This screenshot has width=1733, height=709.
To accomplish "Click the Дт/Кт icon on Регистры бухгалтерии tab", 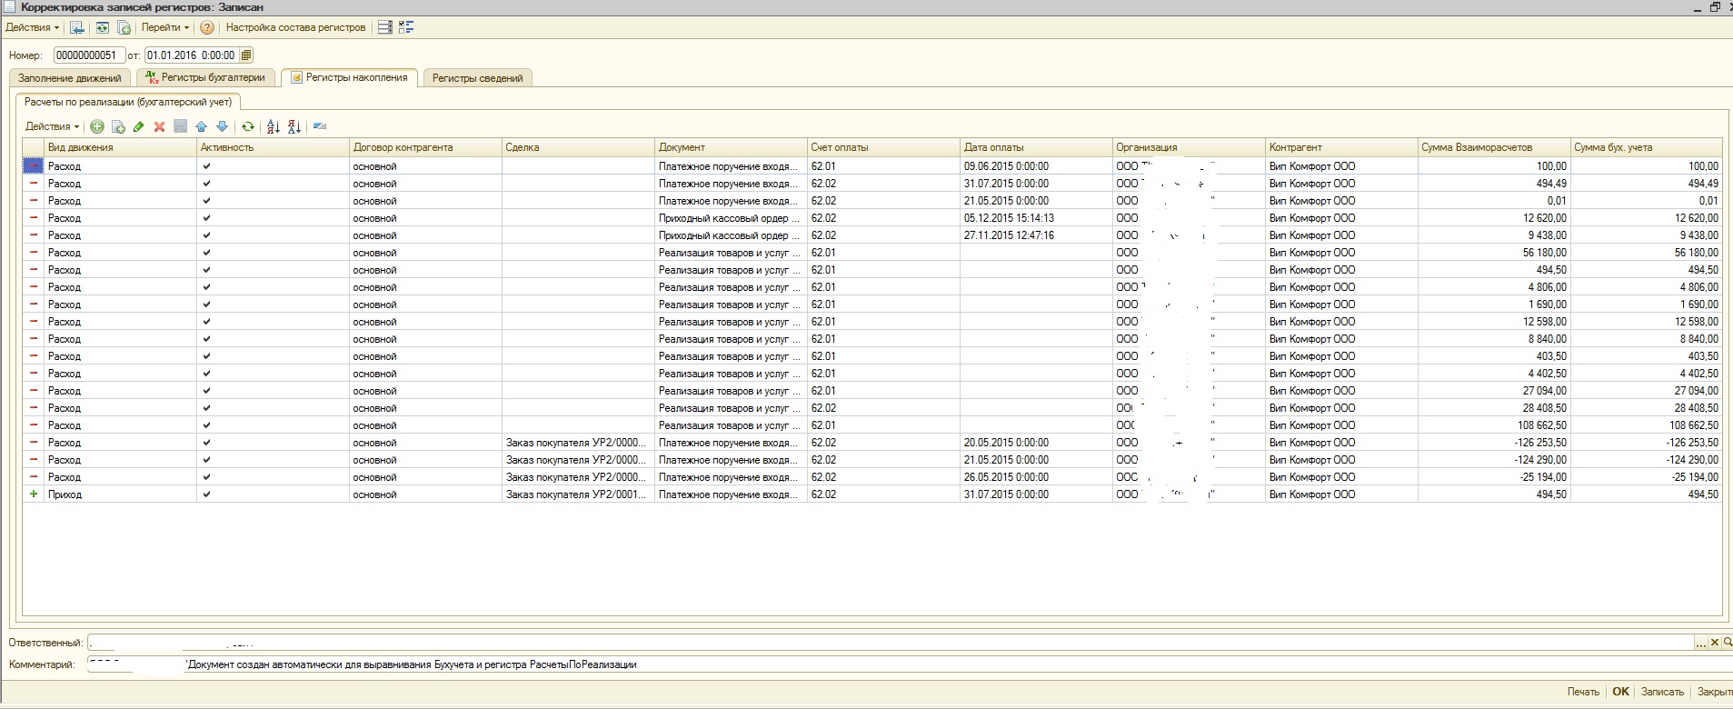I will pos(153,78).
